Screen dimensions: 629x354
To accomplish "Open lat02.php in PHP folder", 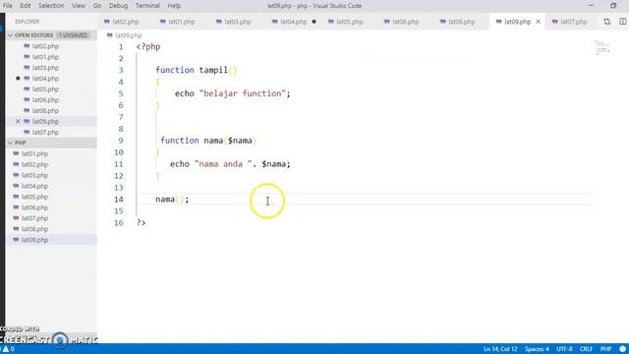I will coord(35,164).
